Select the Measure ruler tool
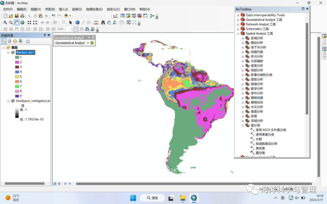The image size is (327, 204). click(x=96, y=22)
